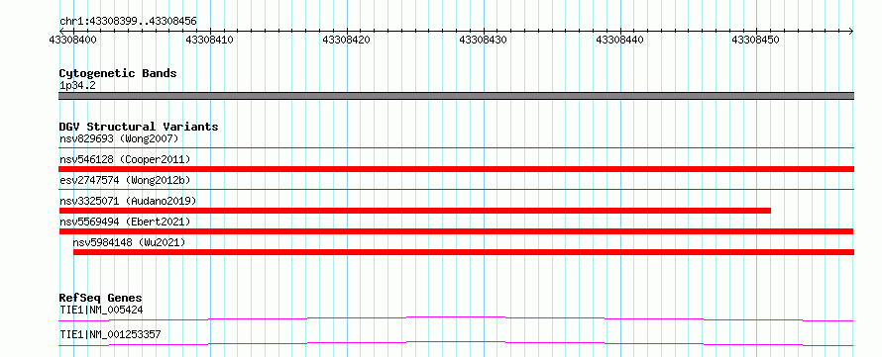Click the magenta line for TIE1|NM_005424
Image resolution: width=882 pixels, height=357 pixels.
pyautogui.click(x=456, y=318)
